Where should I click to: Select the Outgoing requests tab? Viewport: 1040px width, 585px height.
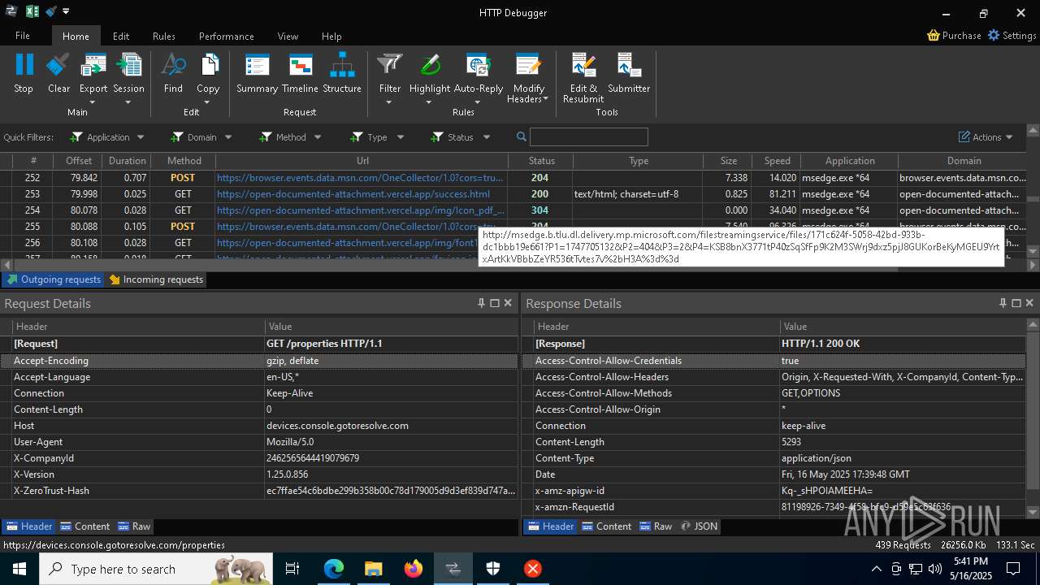(x=54, y=279)
